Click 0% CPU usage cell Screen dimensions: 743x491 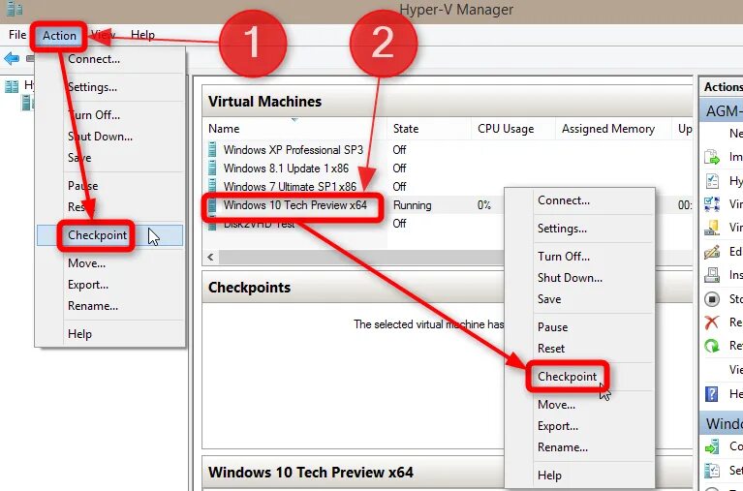pyautogui.click(x=483, y=205)
